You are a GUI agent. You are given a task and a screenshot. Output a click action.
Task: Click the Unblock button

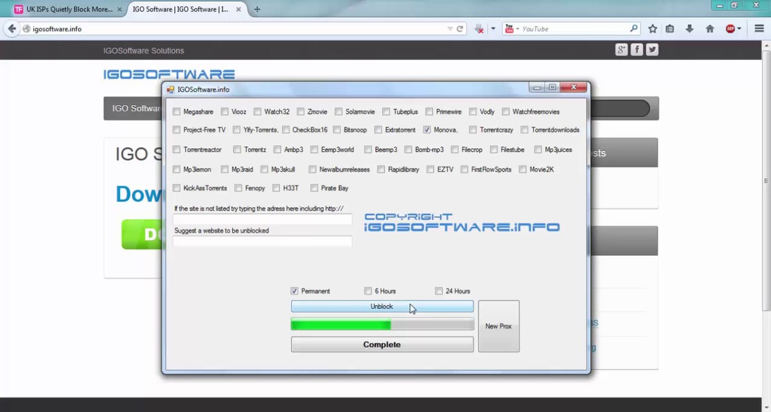click(x=382, y=307)
